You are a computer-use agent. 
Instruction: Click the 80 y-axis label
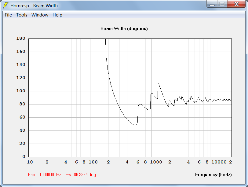22,104
